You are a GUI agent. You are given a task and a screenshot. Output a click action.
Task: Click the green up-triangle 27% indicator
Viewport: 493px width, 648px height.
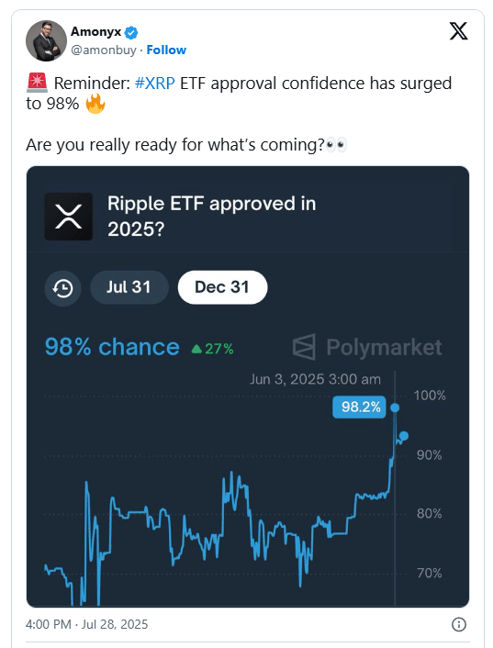pos(212,349)
